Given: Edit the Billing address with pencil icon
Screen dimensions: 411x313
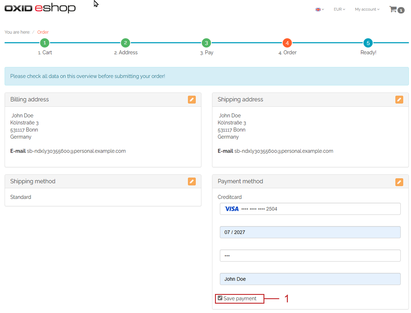Looking at the screenshot, I should (x=192, y=100).
